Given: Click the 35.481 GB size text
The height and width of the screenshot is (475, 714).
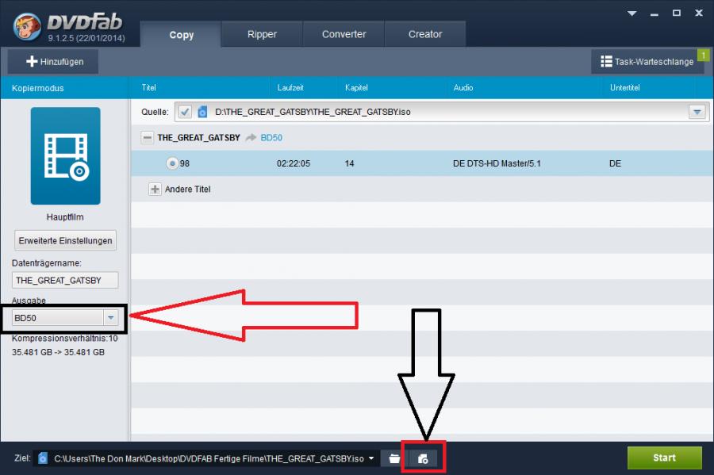Looking at the screenshot, I should click(x=58, y=352).
